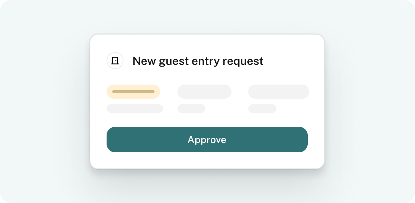Click the word "New" in the card title

(x=144, y=61)
